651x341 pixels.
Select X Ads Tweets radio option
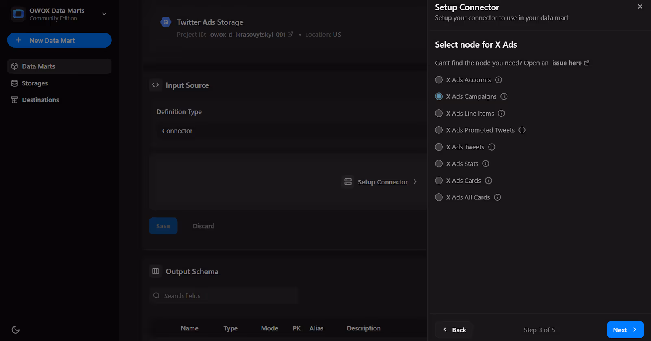[x=439, y=147]
